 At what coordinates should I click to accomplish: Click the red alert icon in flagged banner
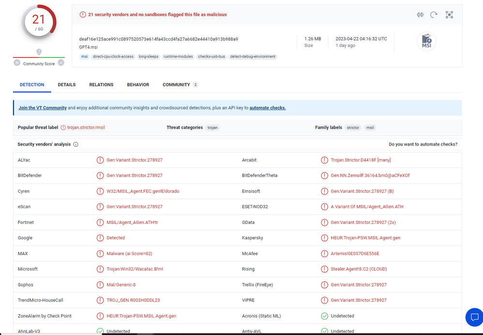[83, 15]
